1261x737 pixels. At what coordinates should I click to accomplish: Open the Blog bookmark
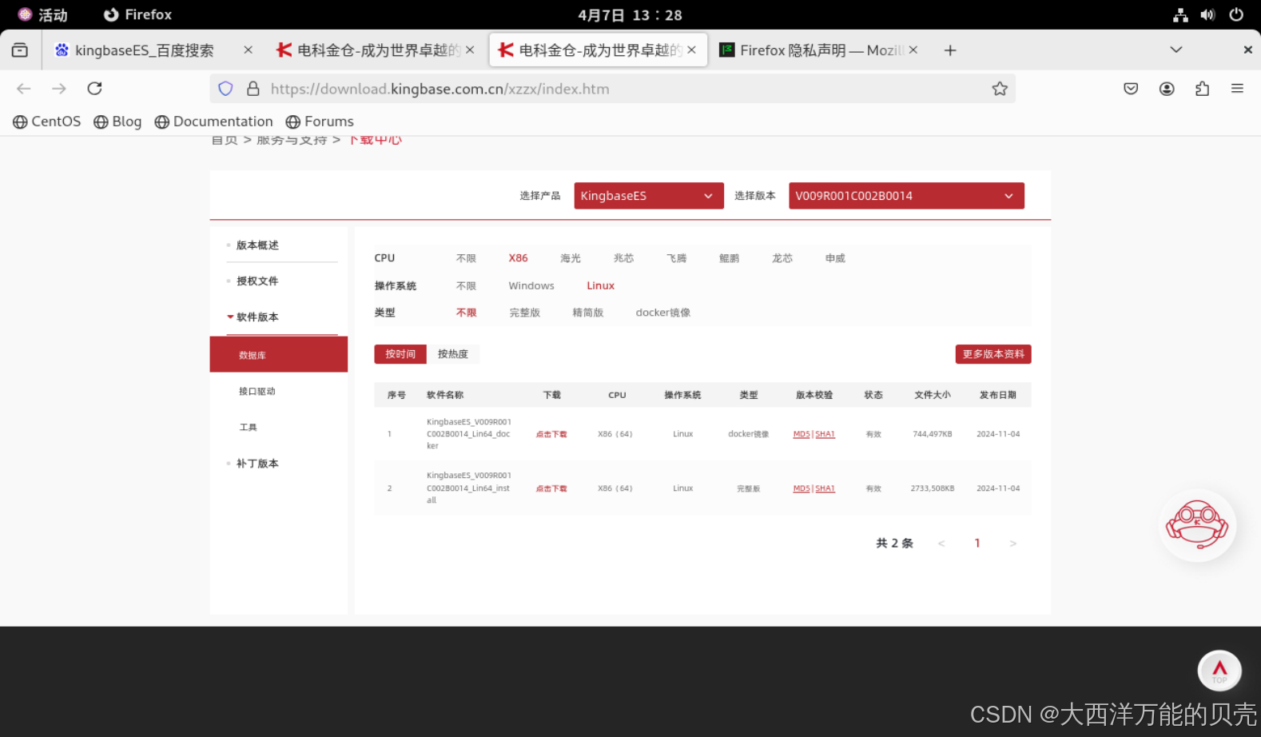tap(117, 122)
